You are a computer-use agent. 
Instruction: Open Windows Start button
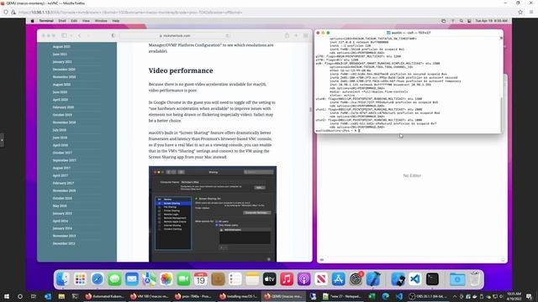(7, 296)
